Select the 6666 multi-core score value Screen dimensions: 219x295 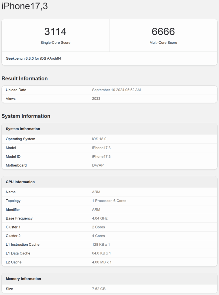coord(163,31)
